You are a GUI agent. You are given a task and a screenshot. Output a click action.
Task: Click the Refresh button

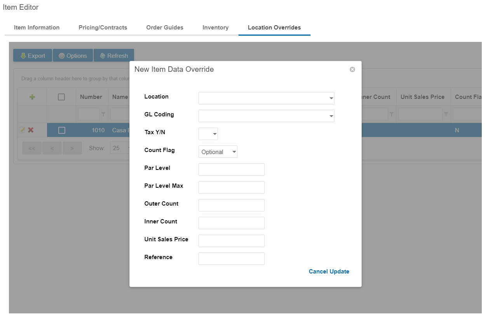click(114, 55)
